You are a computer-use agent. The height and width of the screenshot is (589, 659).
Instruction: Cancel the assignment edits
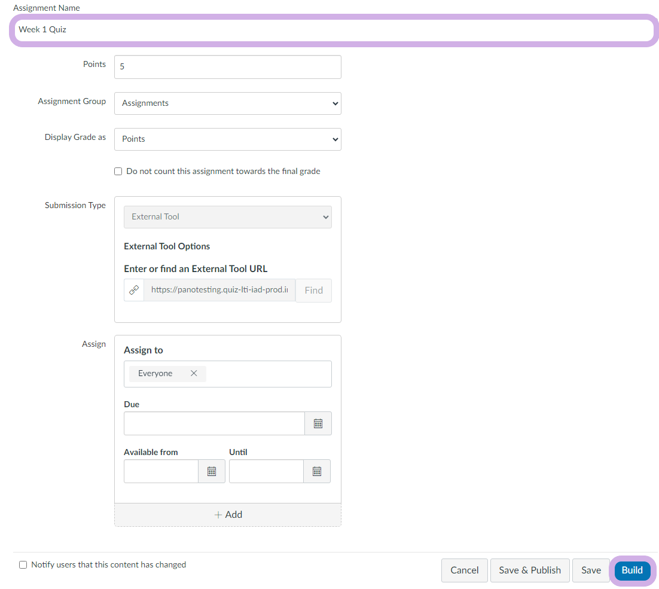[x=464, y=570]
